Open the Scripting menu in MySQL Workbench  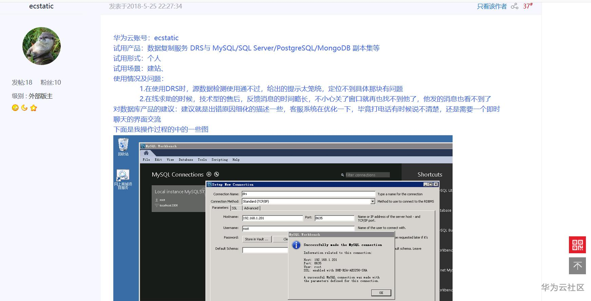(x=220, y=160)
